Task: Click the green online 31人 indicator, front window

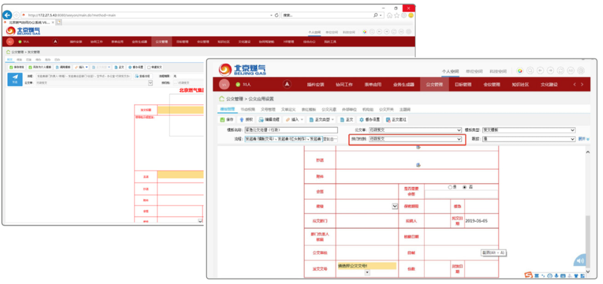Action: (243, 84)
